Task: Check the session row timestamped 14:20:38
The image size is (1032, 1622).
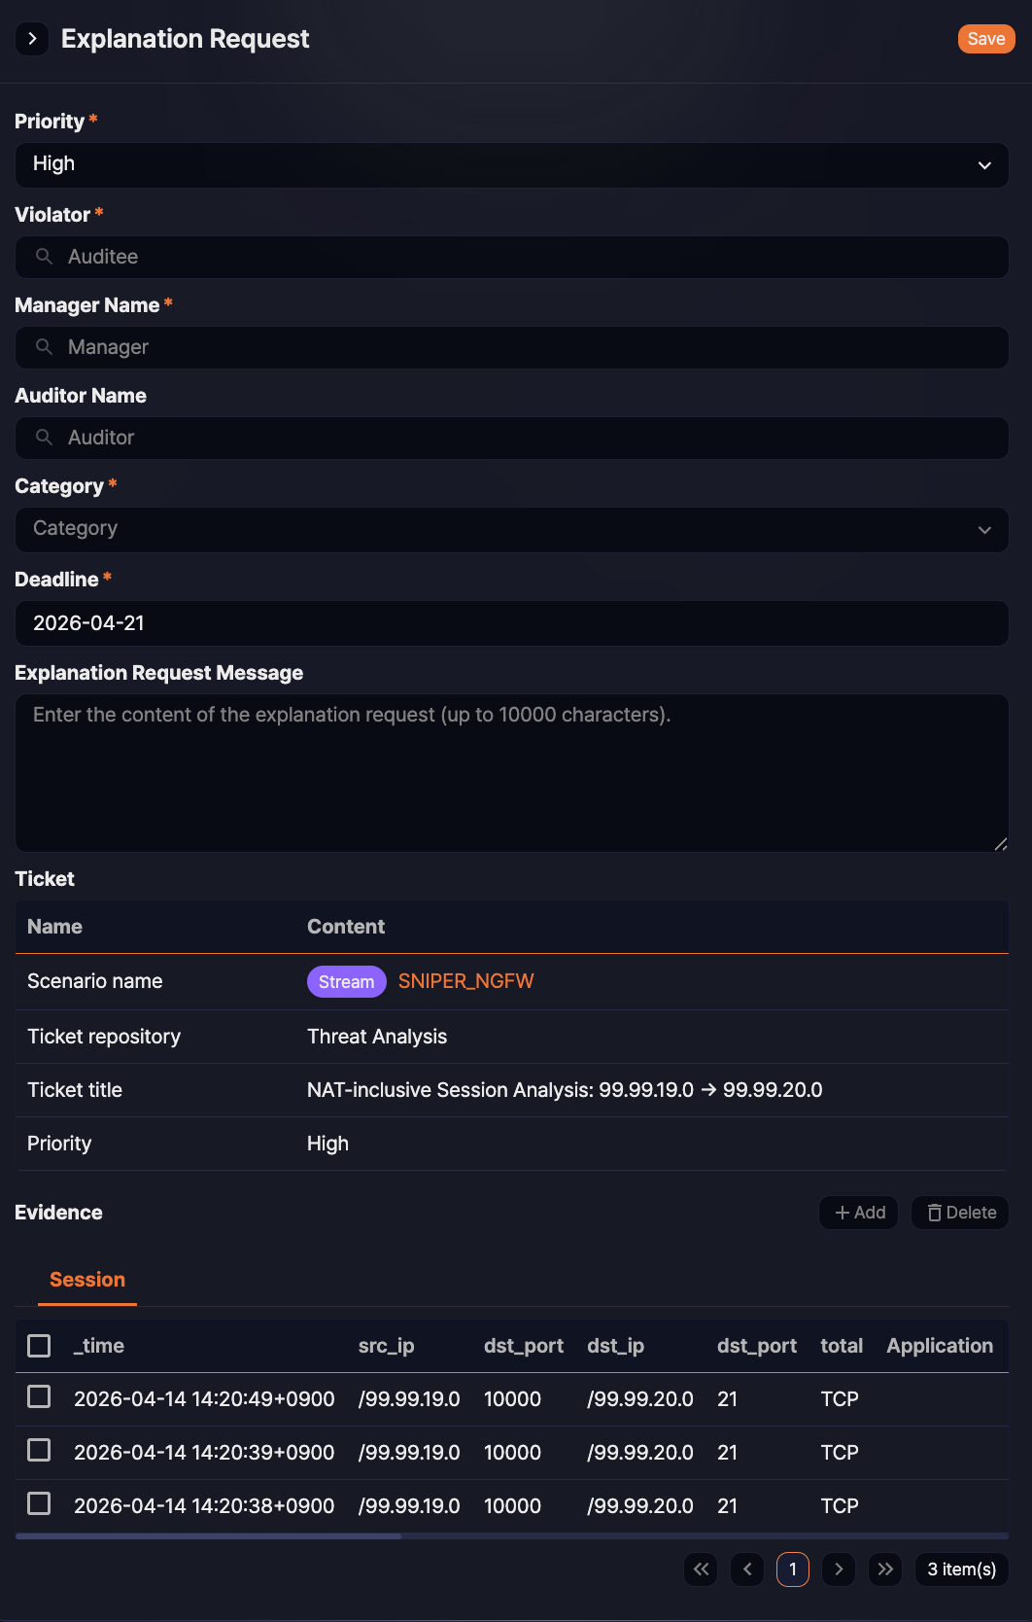Action: pyautogui.click(x=39, y=1504)
